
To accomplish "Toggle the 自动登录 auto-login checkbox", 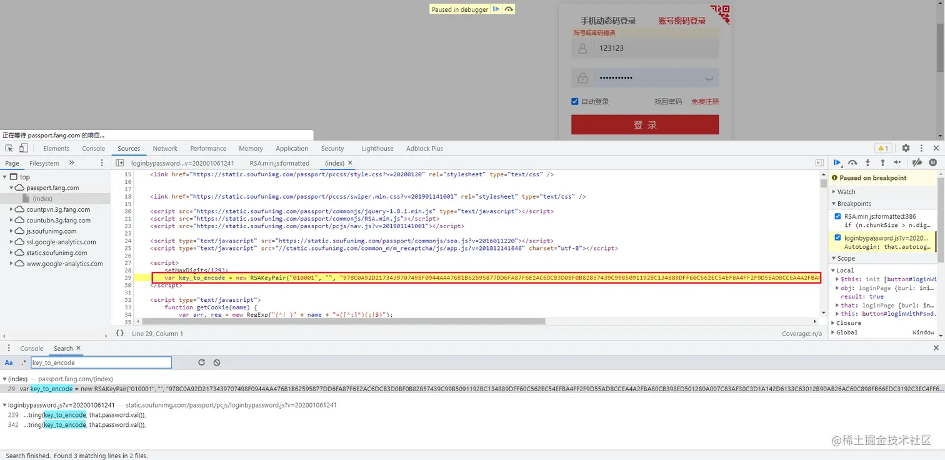I will (575, 101).
